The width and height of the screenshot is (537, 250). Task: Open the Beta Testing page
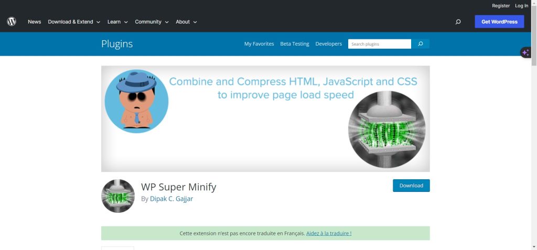(295, 44)
